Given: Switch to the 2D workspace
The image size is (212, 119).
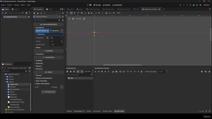Looking at the screenshot, I should click(89, 5).
